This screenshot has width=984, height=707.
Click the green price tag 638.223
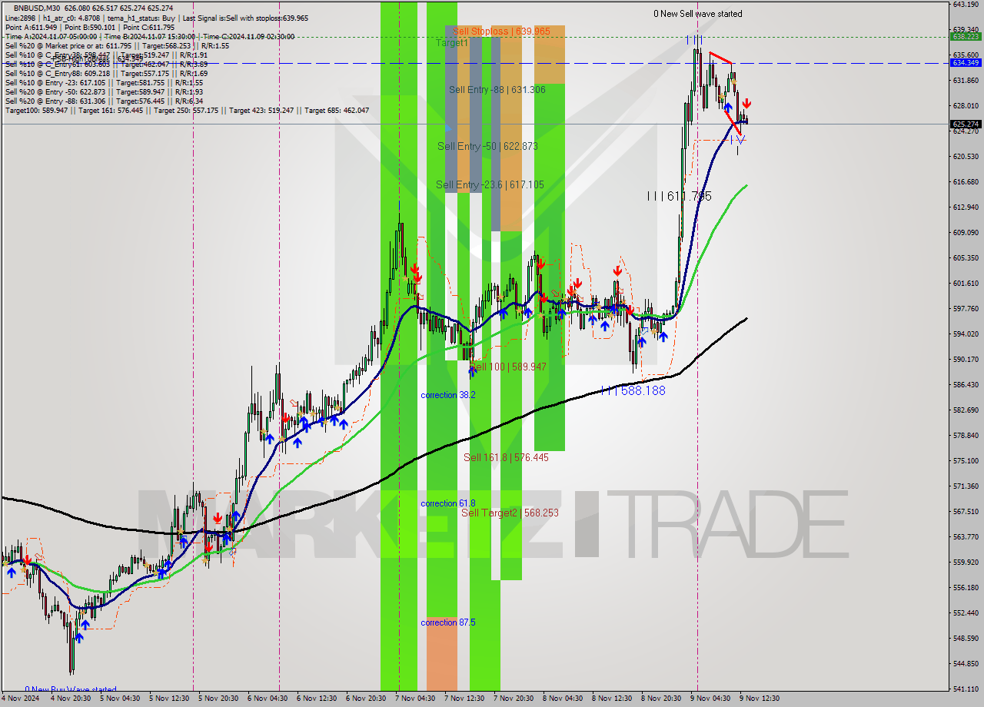point(966,36)
